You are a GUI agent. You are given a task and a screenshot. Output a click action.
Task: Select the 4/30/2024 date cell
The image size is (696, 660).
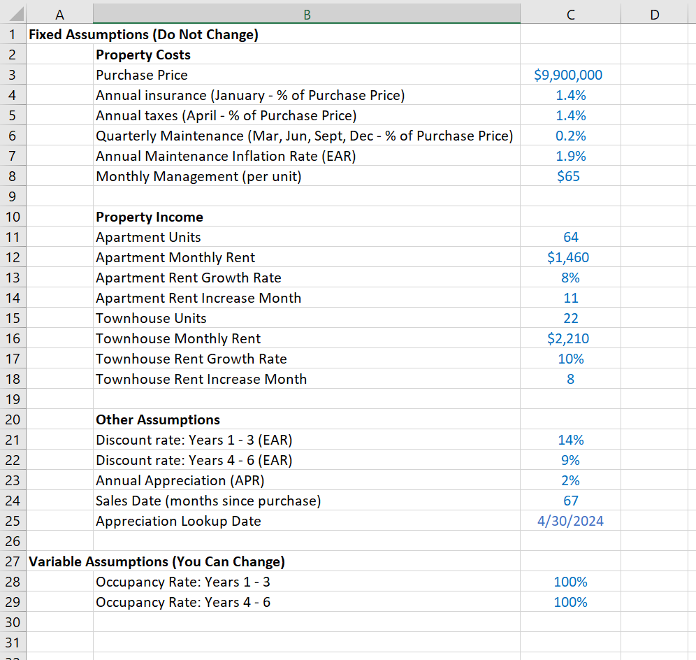click(x=570, y=521)
